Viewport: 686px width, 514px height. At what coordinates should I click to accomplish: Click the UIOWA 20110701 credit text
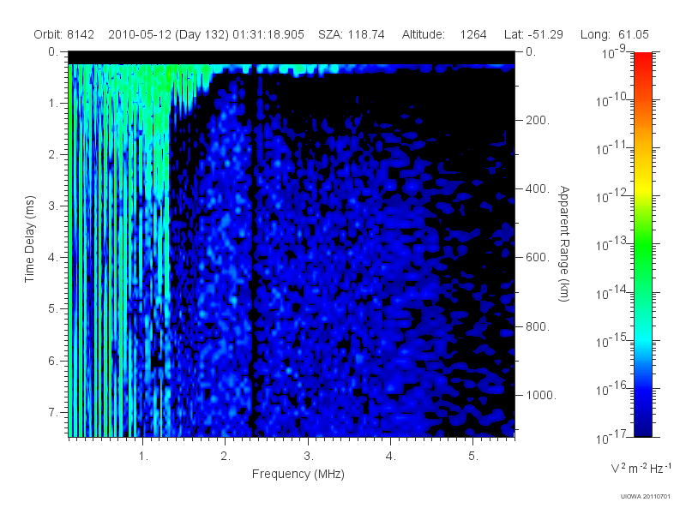646,497
